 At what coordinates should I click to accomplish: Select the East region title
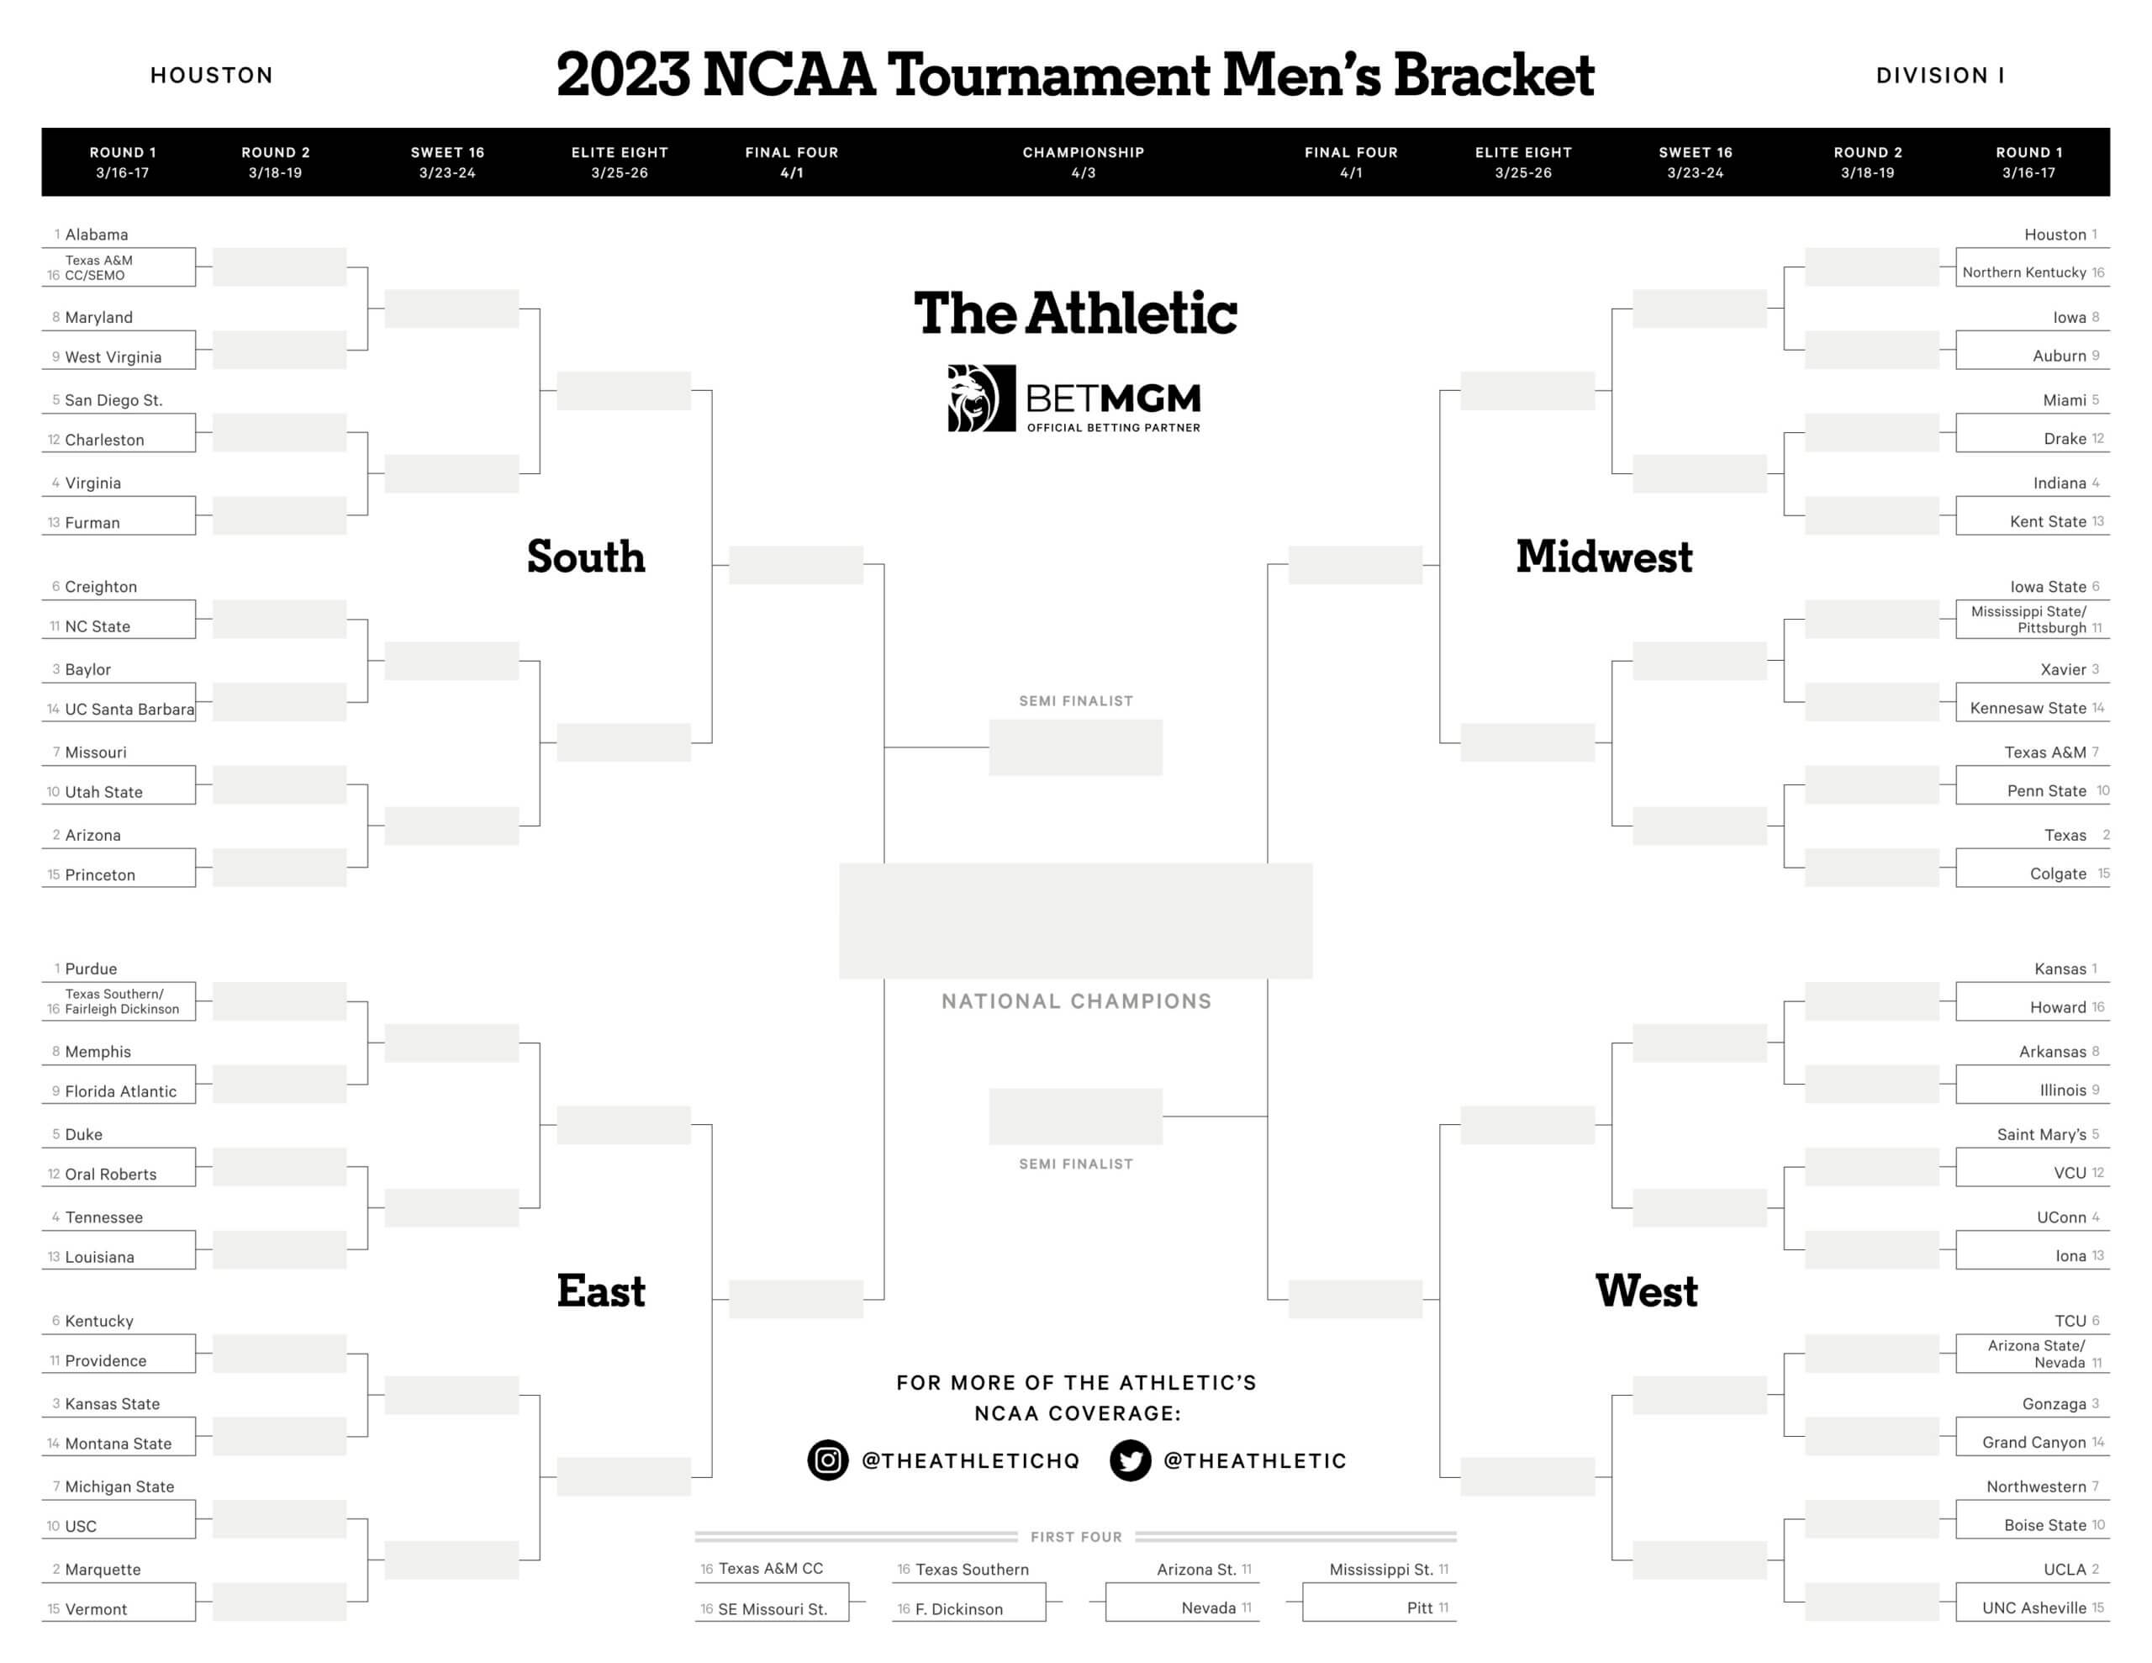(601, 1291)
